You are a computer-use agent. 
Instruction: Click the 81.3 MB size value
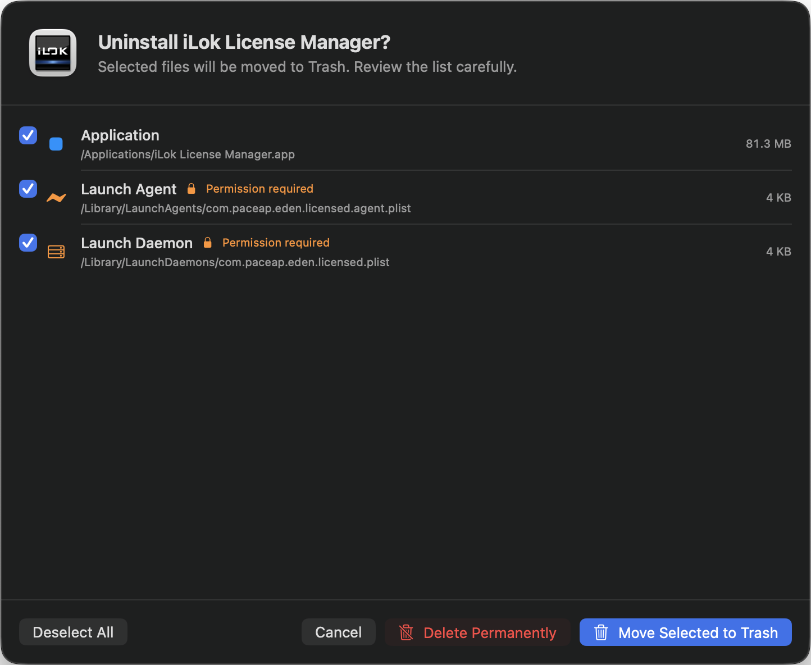click(x=768, y=144)
